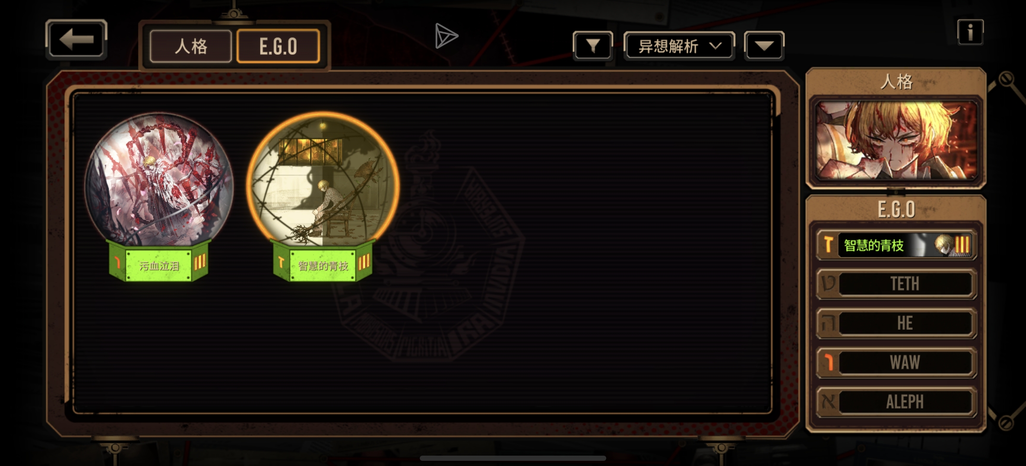
Task: Open the 异想解析 sort dropdown
Action: [679, 45]
